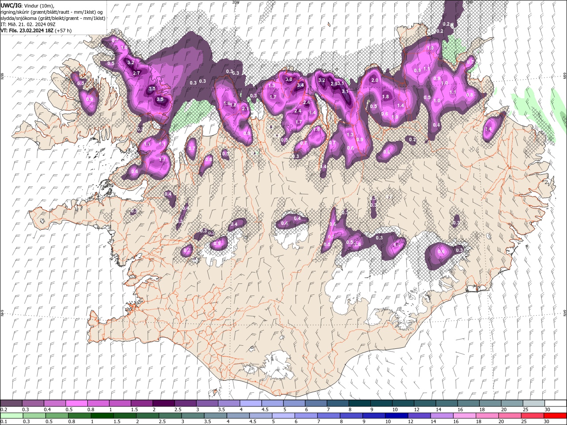This screenshot has height=425, width=567.
Task: Click the dark purple 2 mm snow swatch
Action: pos(163,403)
